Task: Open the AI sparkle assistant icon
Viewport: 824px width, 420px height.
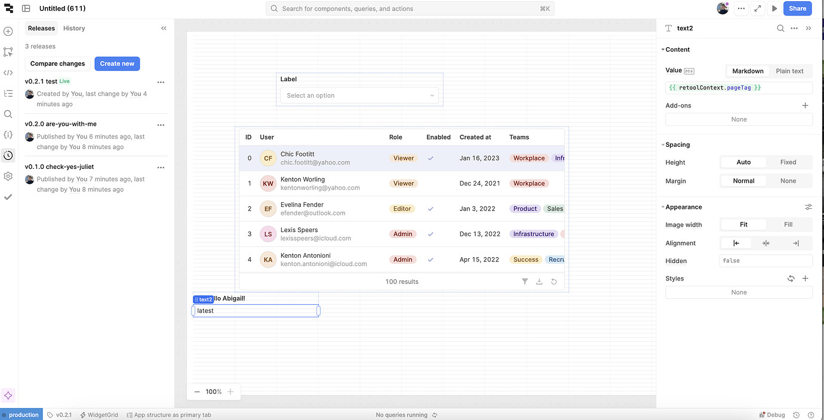Action: tap(8, 396)
